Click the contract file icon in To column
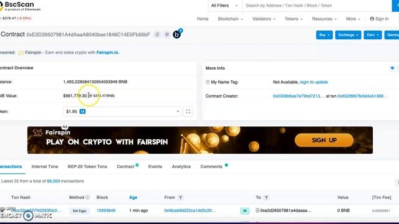Image resolution: width=399 pixels, height=224 pixels. pos(257,210)
